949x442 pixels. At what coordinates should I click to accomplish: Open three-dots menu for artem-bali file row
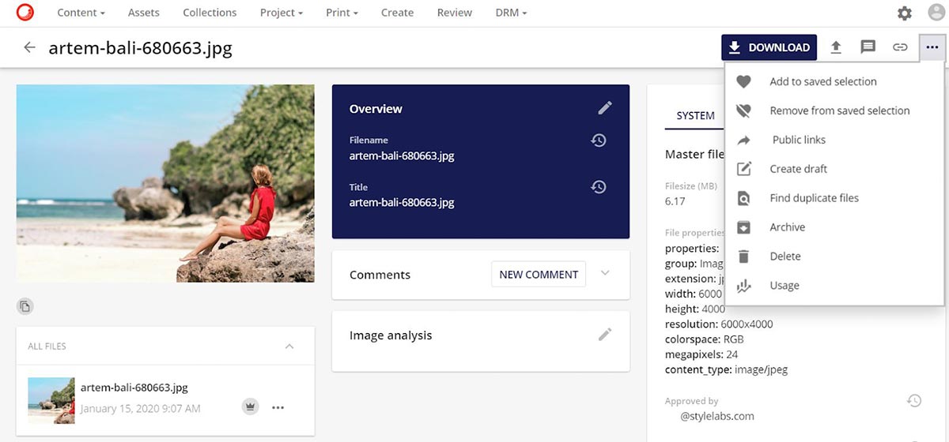point(278,407)
